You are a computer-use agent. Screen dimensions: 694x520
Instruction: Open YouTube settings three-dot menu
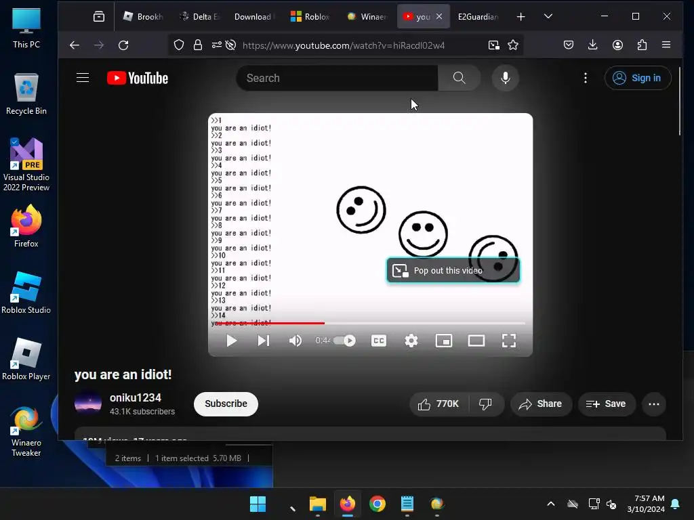pyautogui.click(x=586, y=79)
